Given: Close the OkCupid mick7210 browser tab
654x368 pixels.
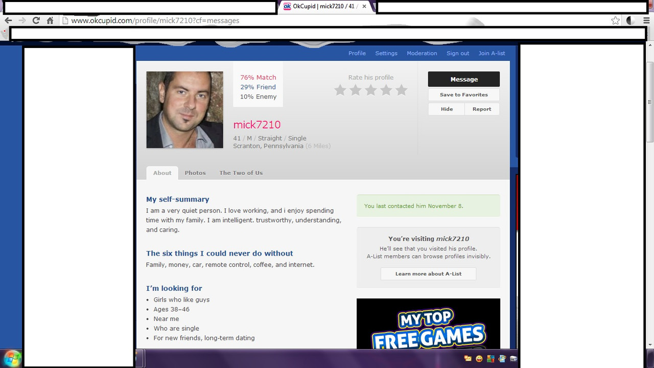Looking at the screenshot, I should (x=364, y=7).
